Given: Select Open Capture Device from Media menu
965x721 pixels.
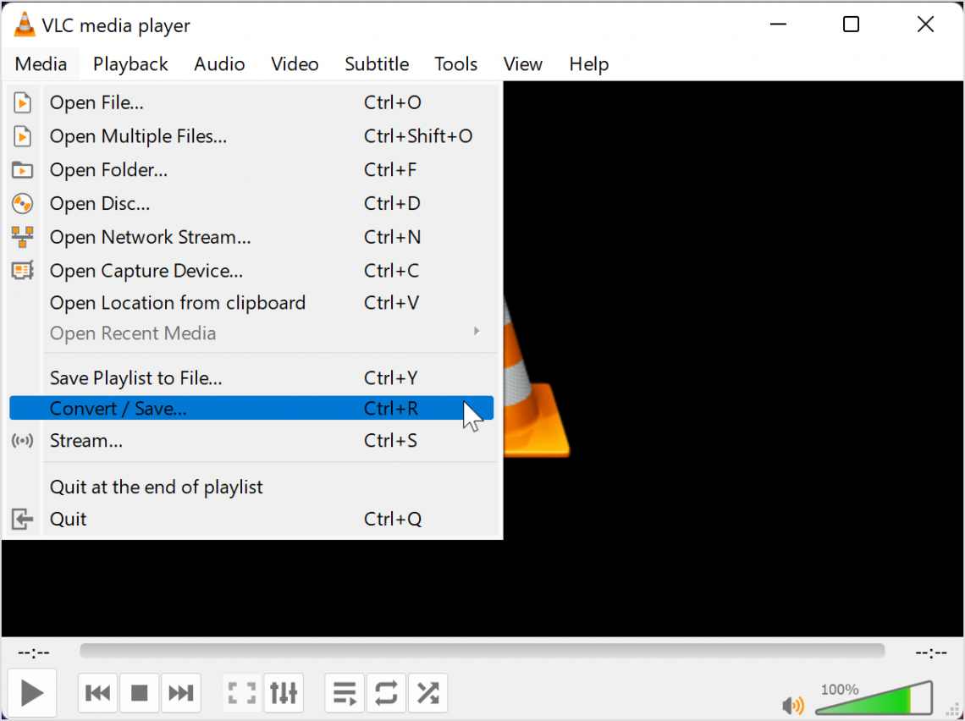Looking at the screenshot, I should click(146, 271).
